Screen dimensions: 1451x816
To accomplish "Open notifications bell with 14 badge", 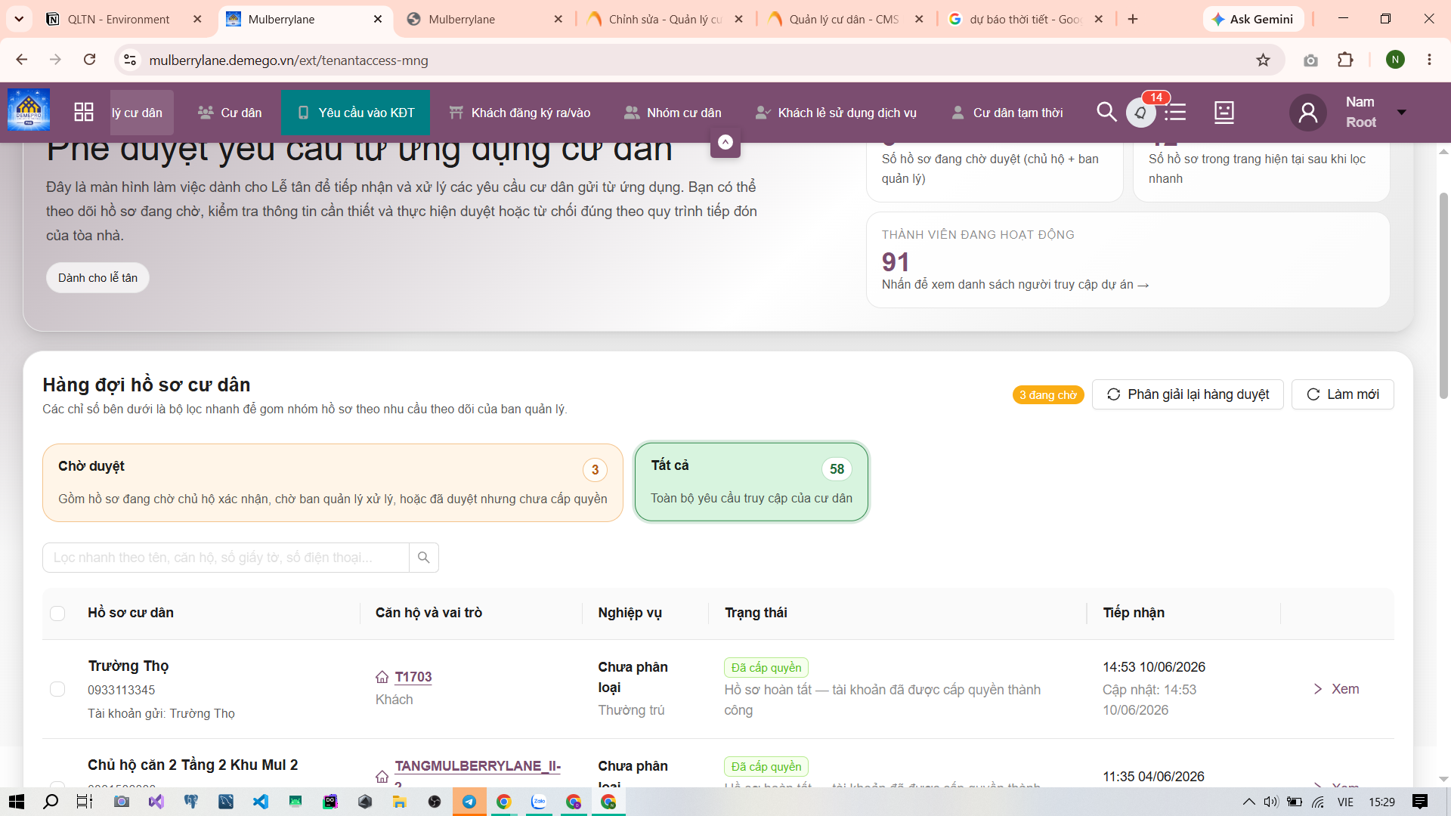I will (x=1141, y=113).
